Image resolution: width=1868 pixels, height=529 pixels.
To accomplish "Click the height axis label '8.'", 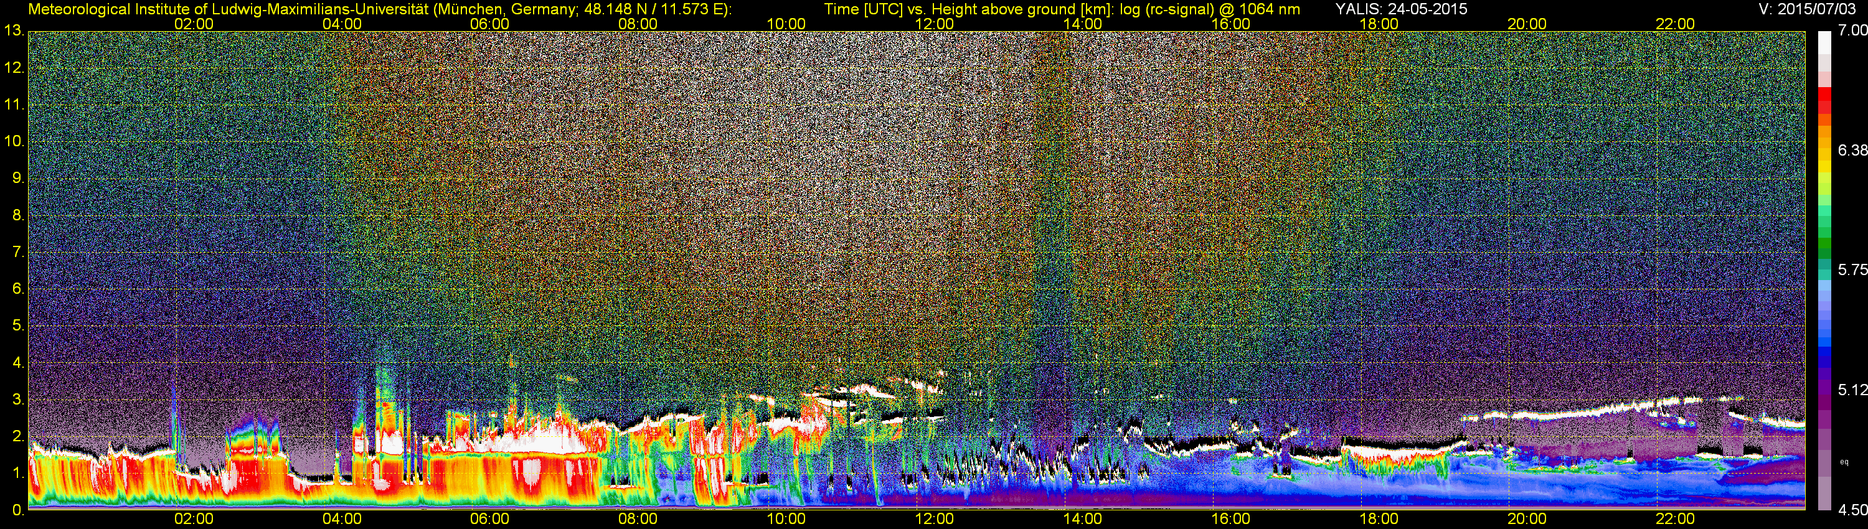I will click(x=18, y=215).
